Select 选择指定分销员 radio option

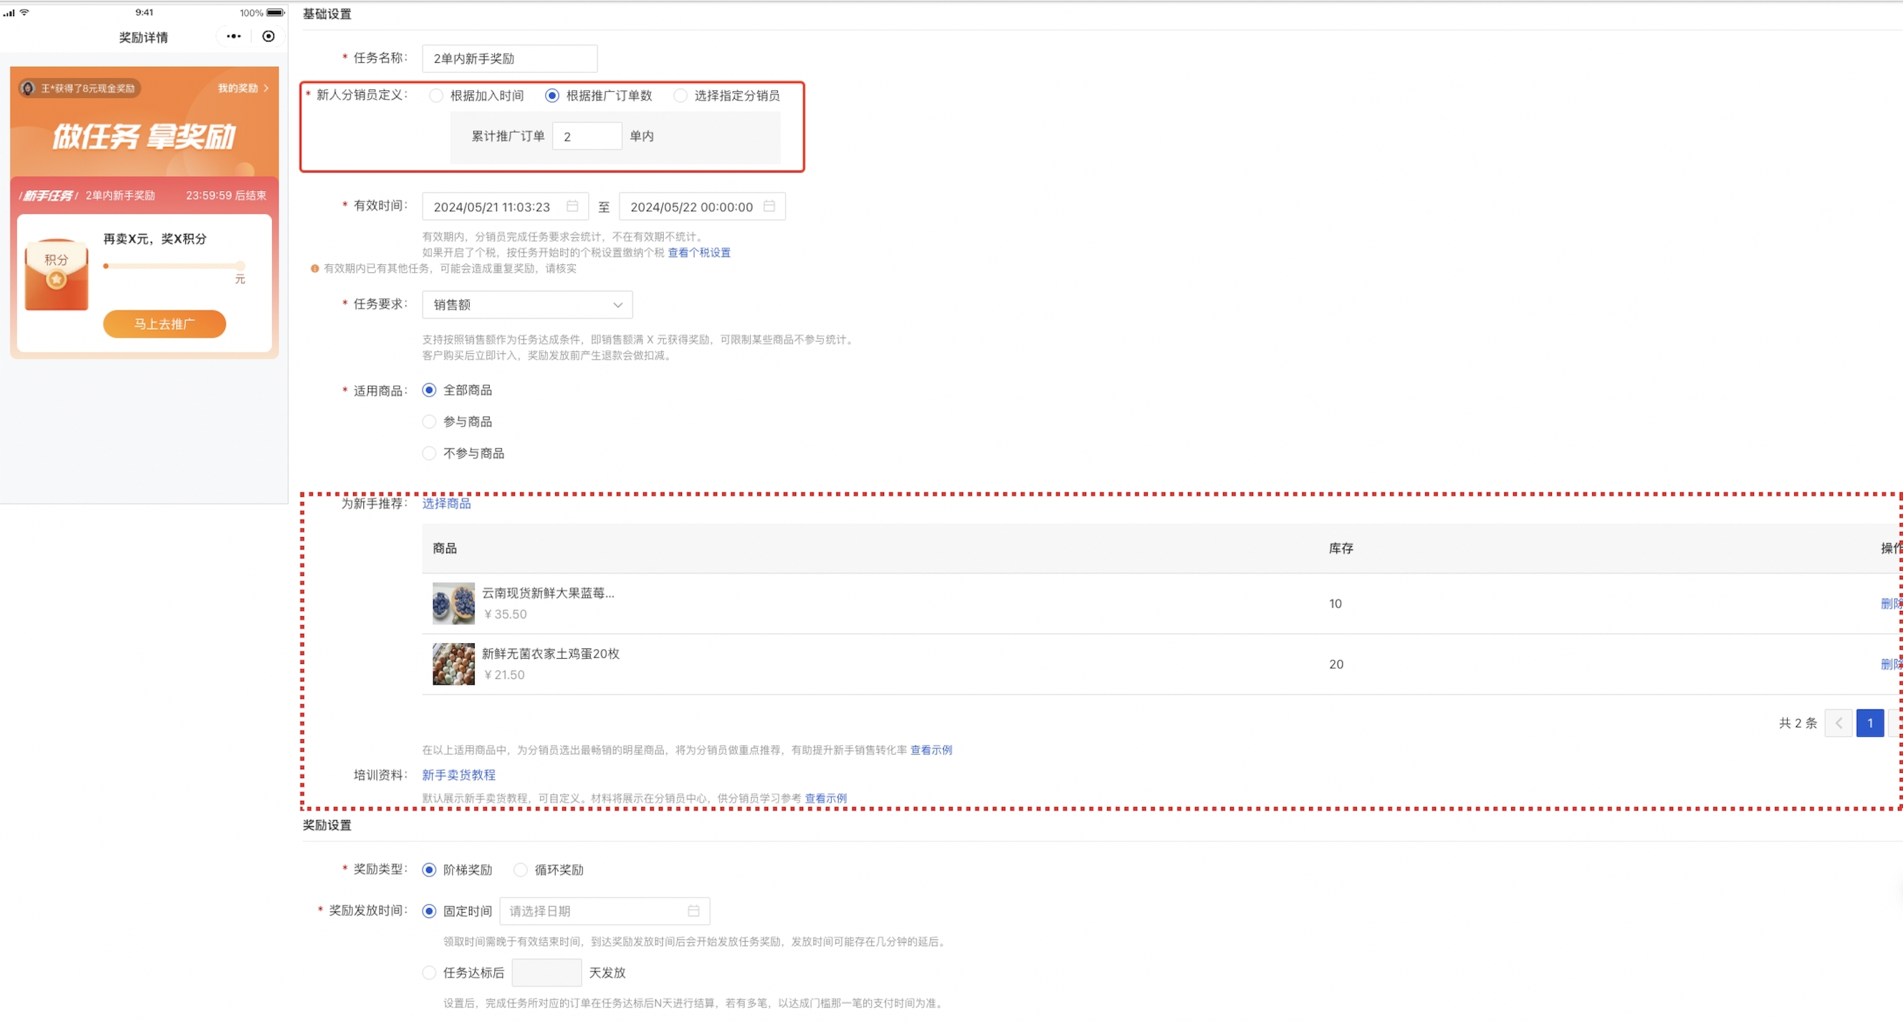[679, 95]
